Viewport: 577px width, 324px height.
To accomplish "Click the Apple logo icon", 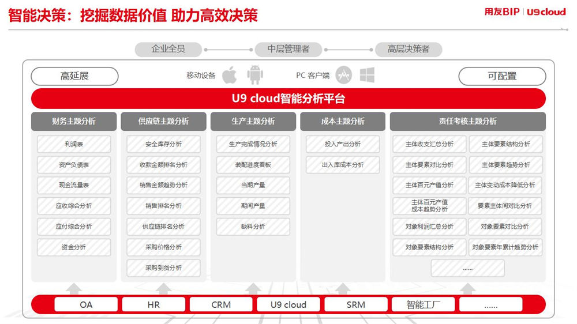I will [x=230, y=74].
